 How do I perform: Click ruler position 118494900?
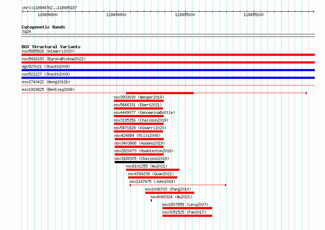tap(116, 15)
